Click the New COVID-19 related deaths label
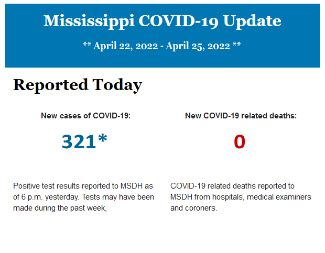325x253 pixels. [241, 116]
